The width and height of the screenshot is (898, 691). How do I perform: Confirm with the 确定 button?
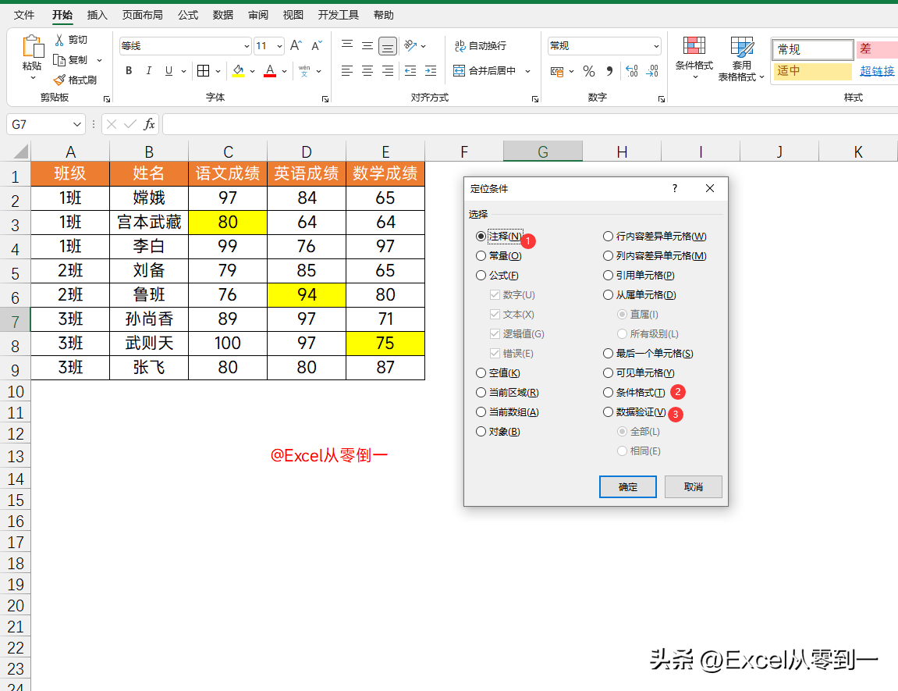(628, 486)
